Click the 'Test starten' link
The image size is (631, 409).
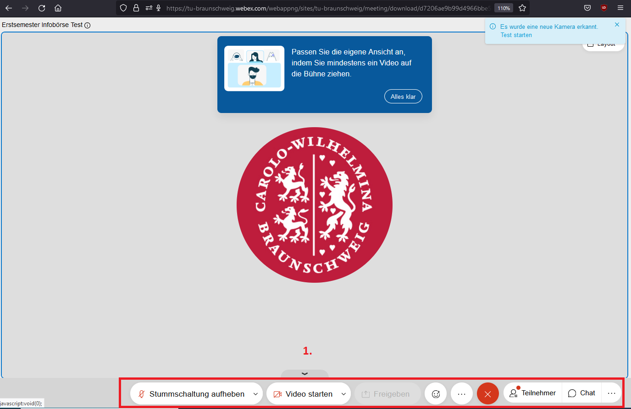click(516, 35)
